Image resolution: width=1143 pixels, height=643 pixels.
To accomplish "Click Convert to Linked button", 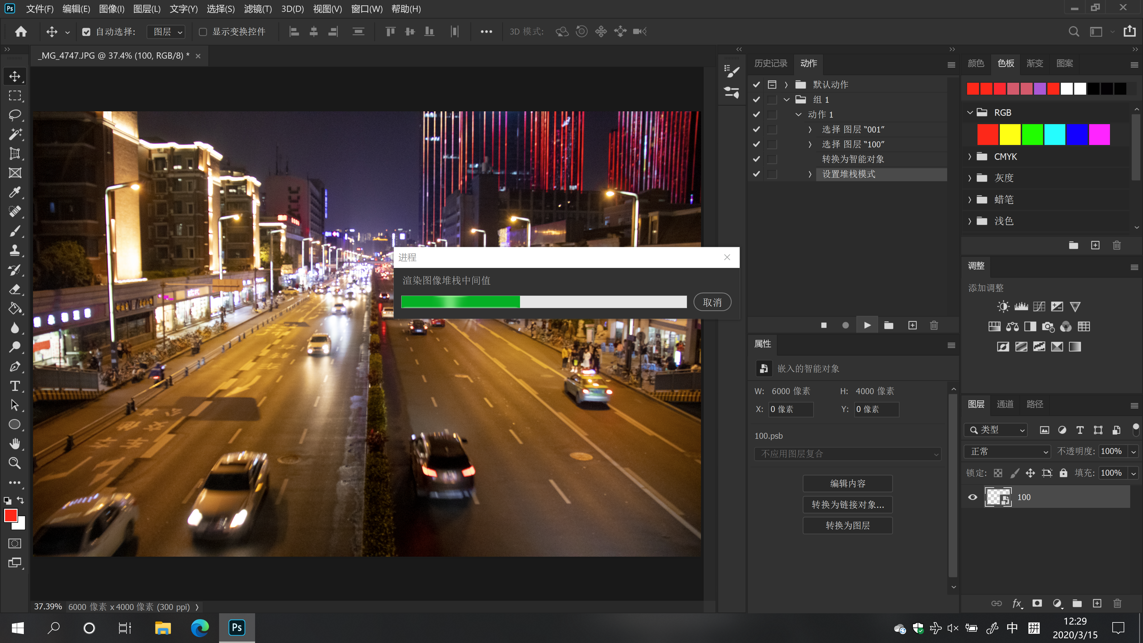I will coord(847,505).
